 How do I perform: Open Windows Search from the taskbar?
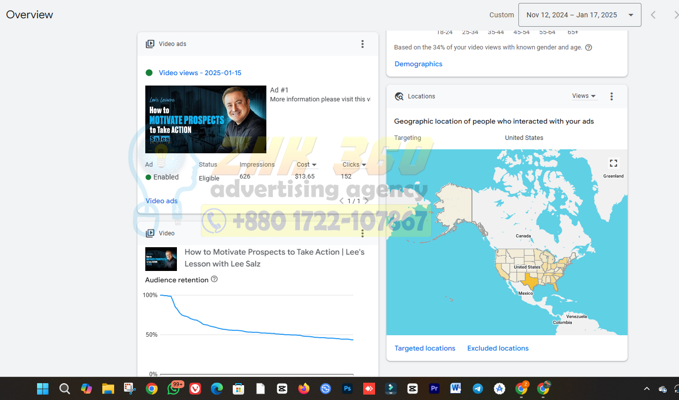65,389
